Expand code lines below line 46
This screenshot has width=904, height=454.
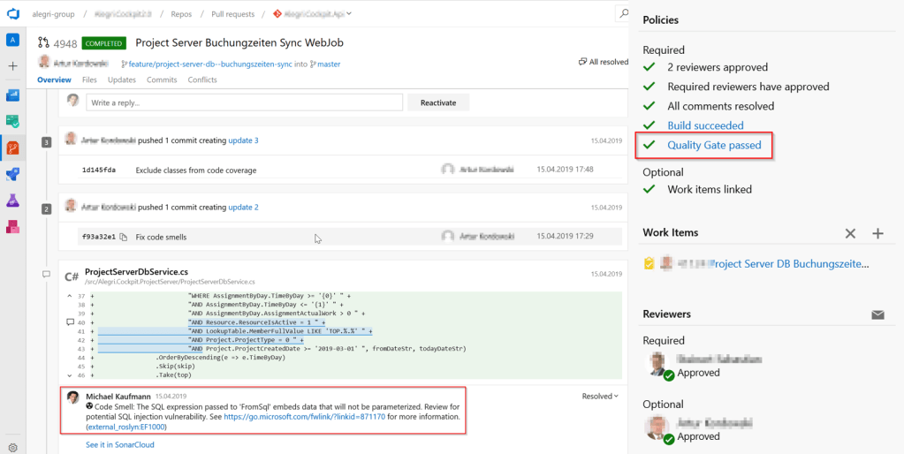tap(70, 375)
